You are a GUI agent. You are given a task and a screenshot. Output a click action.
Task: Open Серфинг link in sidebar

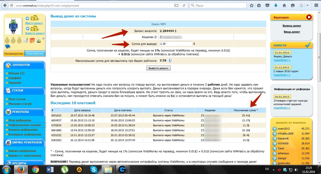pyautogui.click(x=15, y=78)
